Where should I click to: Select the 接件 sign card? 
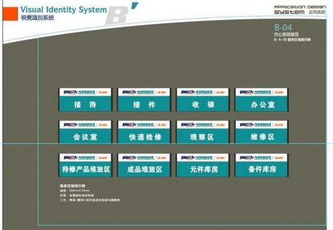pyautogui.click(x=144, y=99)
